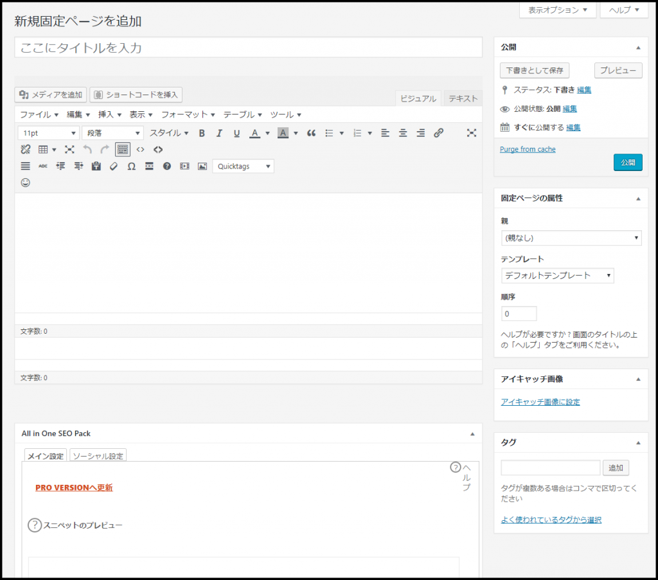This screenshot has width=658, height=580.
Task: Click the Purge from cache link
Action: [x=528, y=149]
